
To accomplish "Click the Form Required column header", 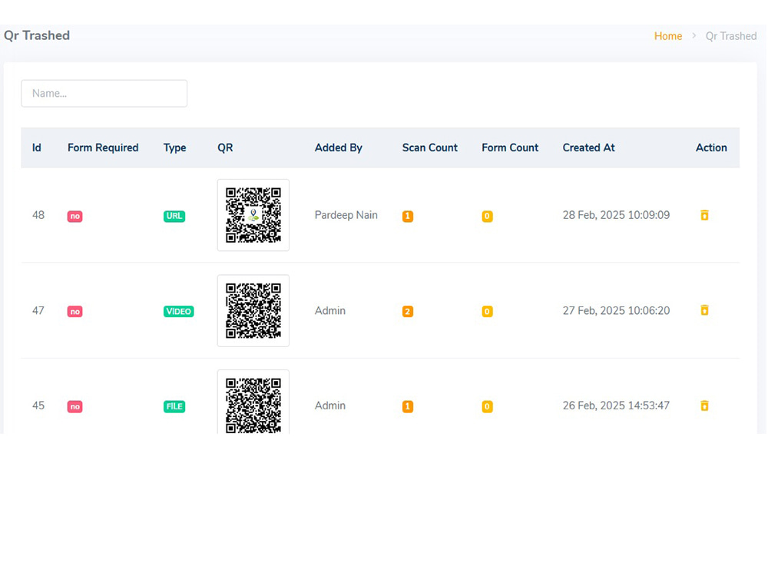I will (103, 147).
